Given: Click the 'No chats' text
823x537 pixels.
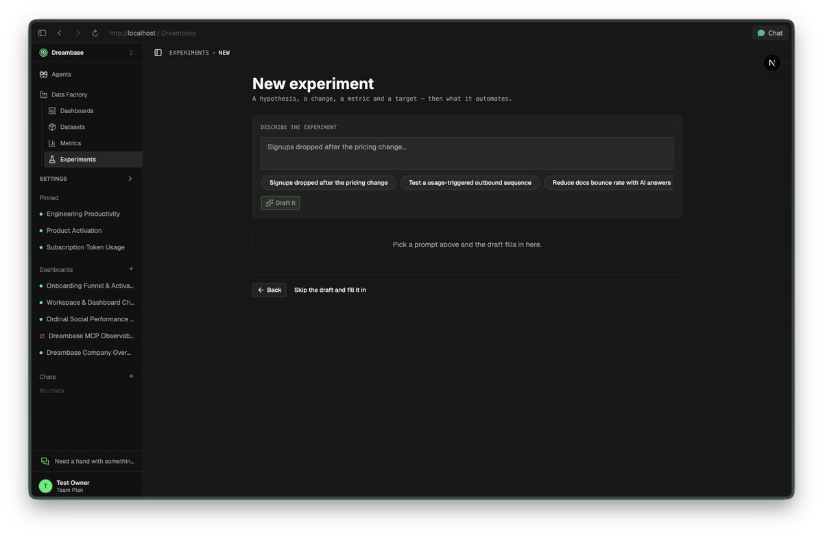Looking at the screenshot, I should 51,391.
